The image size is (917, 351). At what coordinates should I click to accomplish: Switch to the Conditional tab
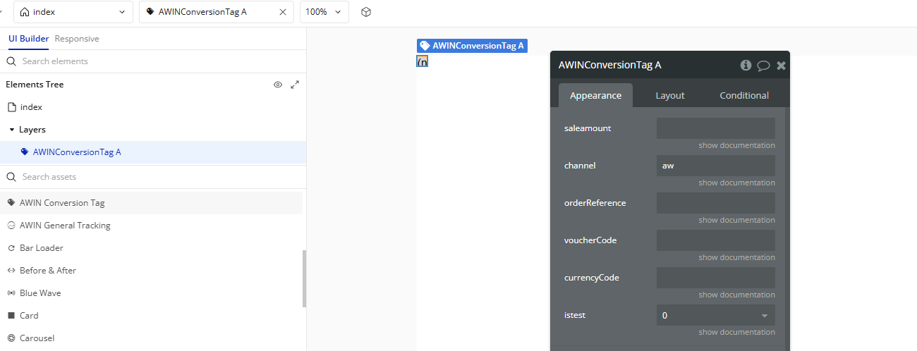point(744,95)
